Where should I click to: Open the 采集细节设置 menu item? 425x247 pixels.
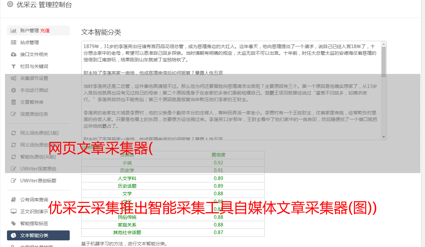tap(34, 78)
